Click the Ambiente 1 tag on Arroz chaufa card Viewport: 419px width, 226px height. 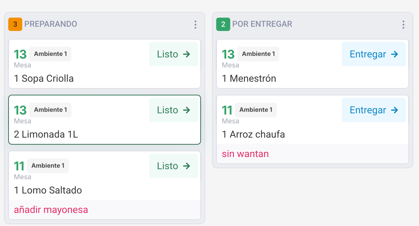pyautogui.click(x=256, y=110)
